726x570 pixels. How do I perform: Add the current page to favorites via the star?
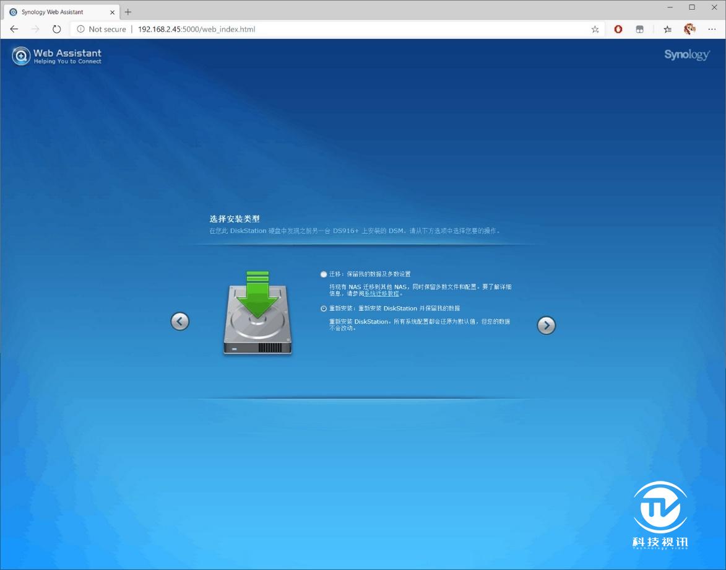(594, 28)
